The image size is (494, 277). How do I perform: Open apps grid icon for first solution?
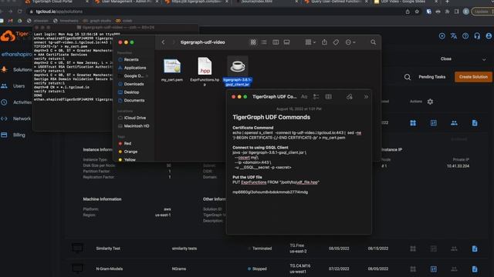point(413,123)
